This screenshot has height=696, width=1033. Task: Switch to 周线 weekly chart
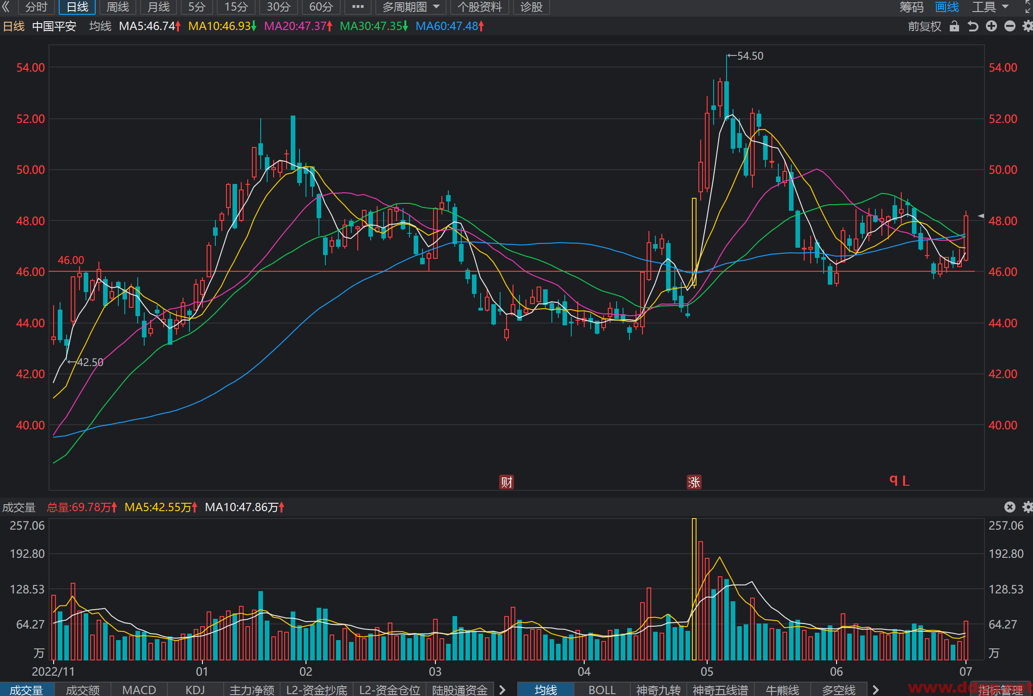coord(118,6)
